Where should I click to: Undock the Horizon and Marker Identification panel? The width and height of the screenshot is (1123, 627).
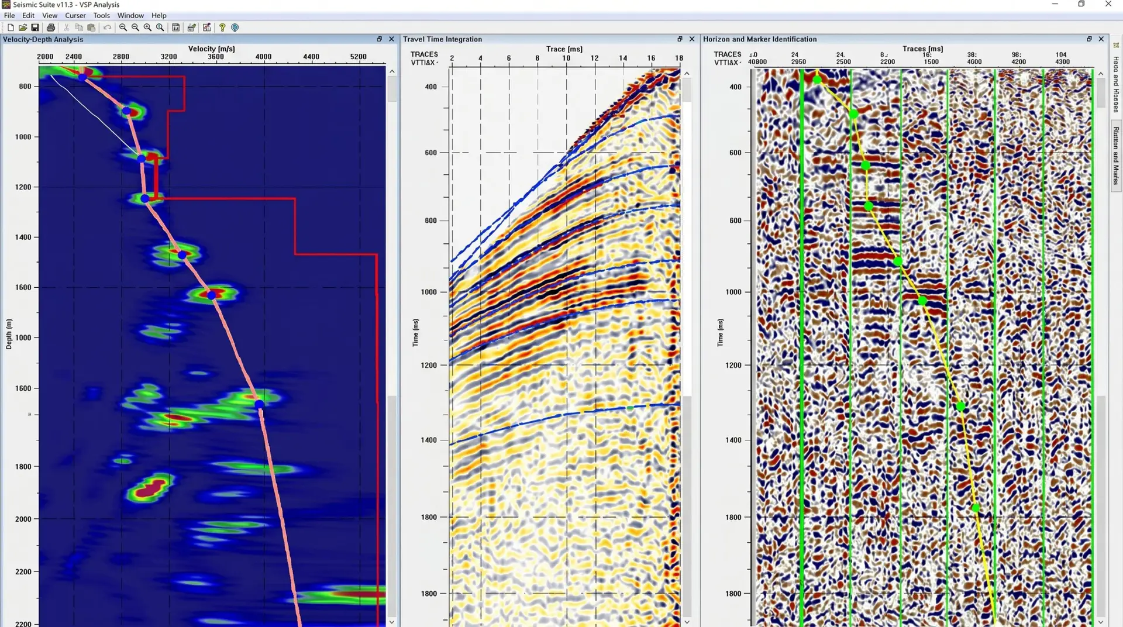(1089, 39)
